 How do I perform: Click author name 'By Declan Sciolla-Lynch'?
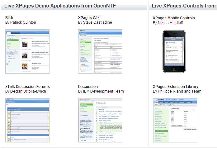click(26, 91)
